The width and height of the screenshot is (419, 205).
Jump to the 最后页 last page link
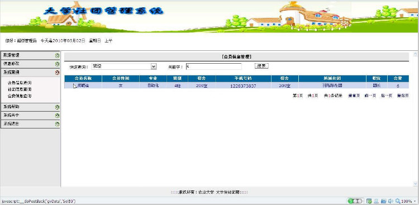[403, 96]
